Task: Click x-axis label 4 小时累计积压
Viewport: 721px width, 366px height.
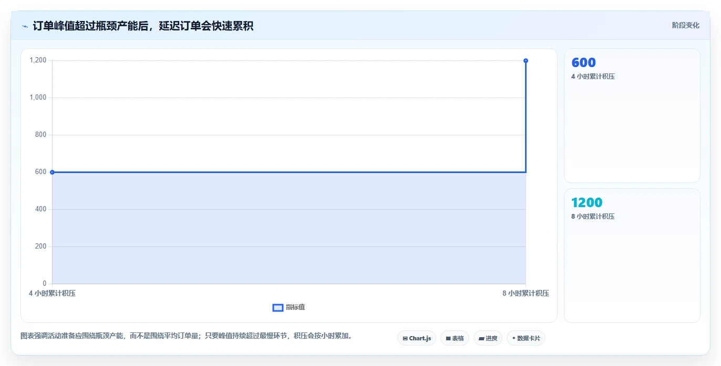Action: pos(52,293)
